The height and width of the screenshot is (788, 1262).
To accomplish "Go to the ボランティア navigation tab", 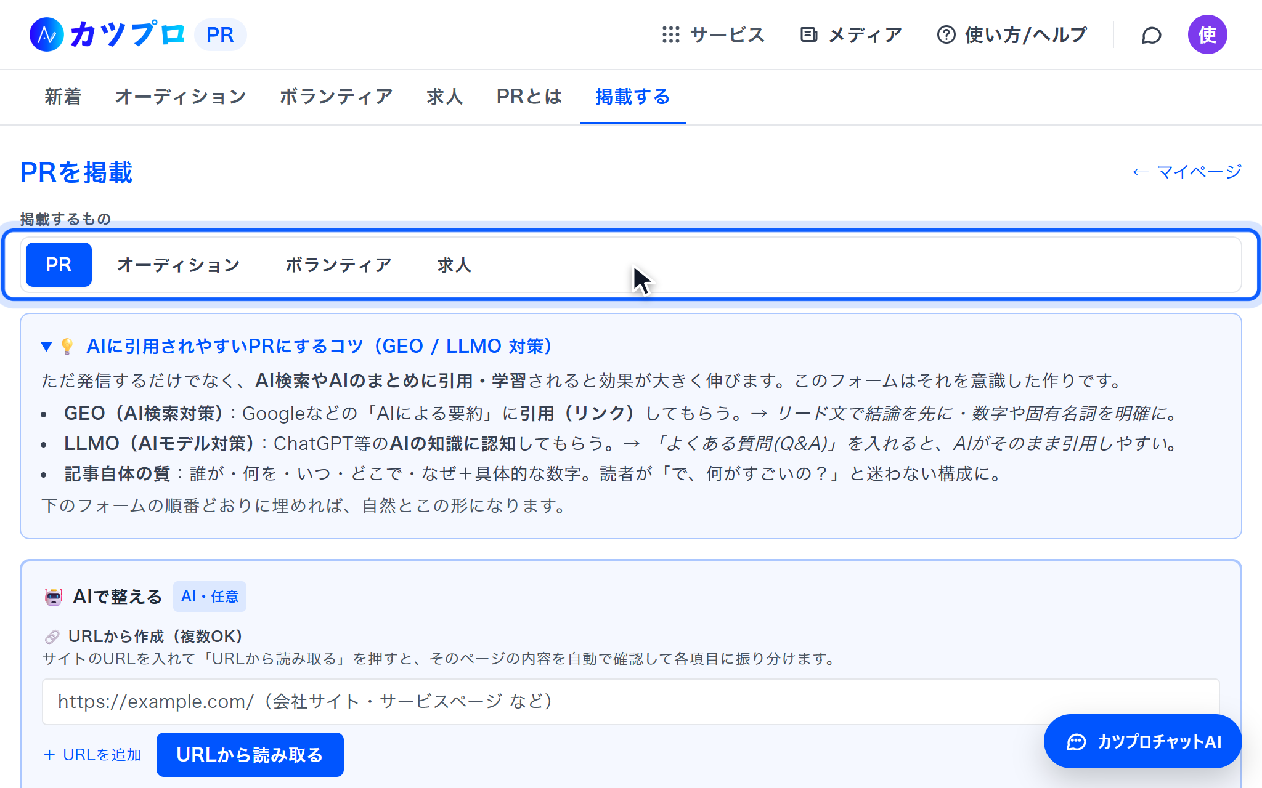I will click(x=336, y=97).
